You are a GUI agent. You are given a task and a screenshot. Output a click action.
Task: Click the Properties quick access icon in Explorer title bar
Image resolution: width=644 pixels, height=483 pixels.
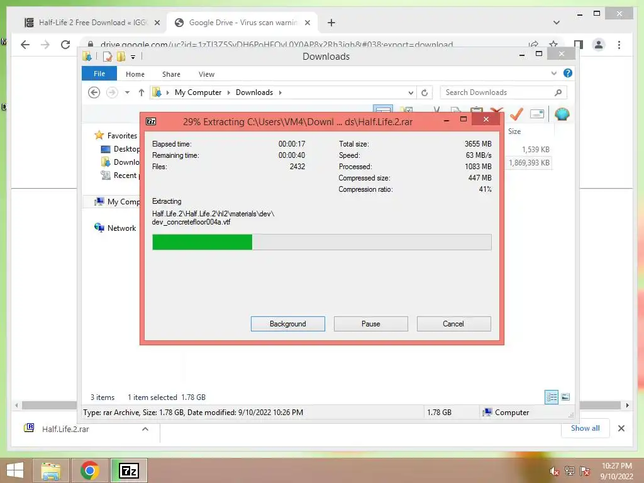pyautogui.click(x=108, y=56)
